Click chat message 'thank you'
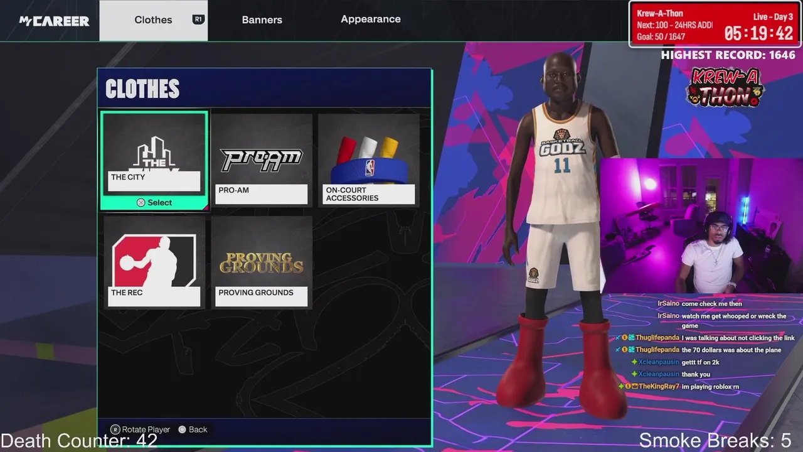This screenshot has width=803, height=452. coord(696,374)
